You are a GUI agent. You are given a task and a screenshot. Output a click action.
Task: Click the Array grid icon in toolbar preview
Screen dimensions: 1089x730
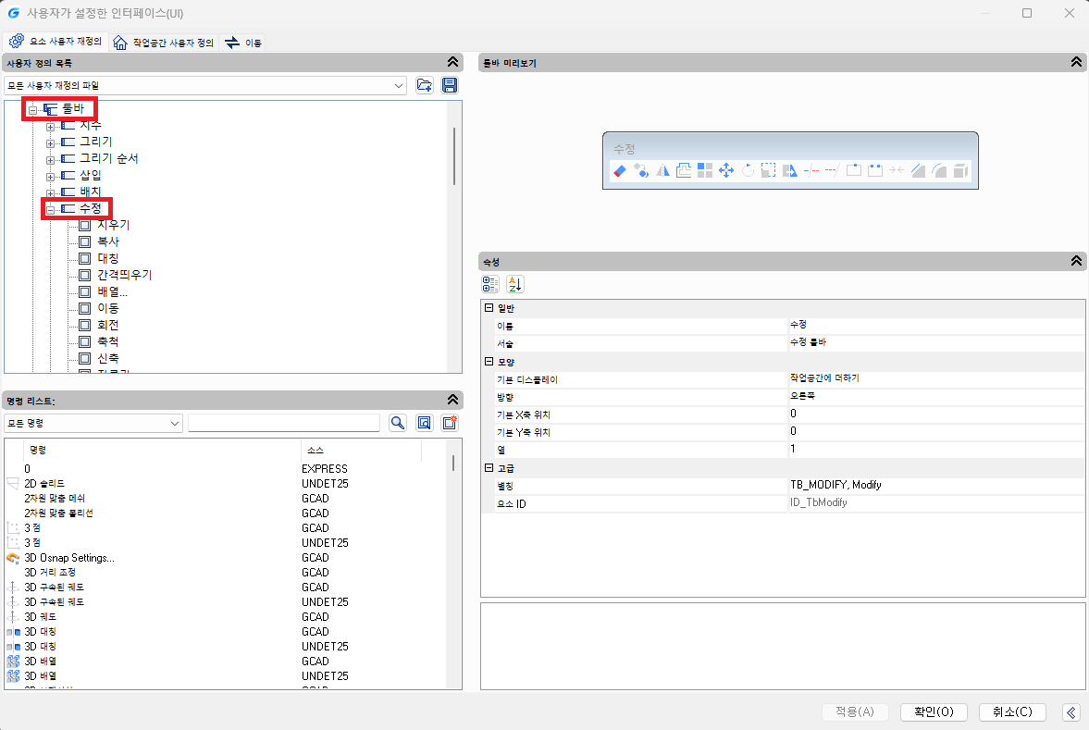pyautogui.click(x=705, y=171)
